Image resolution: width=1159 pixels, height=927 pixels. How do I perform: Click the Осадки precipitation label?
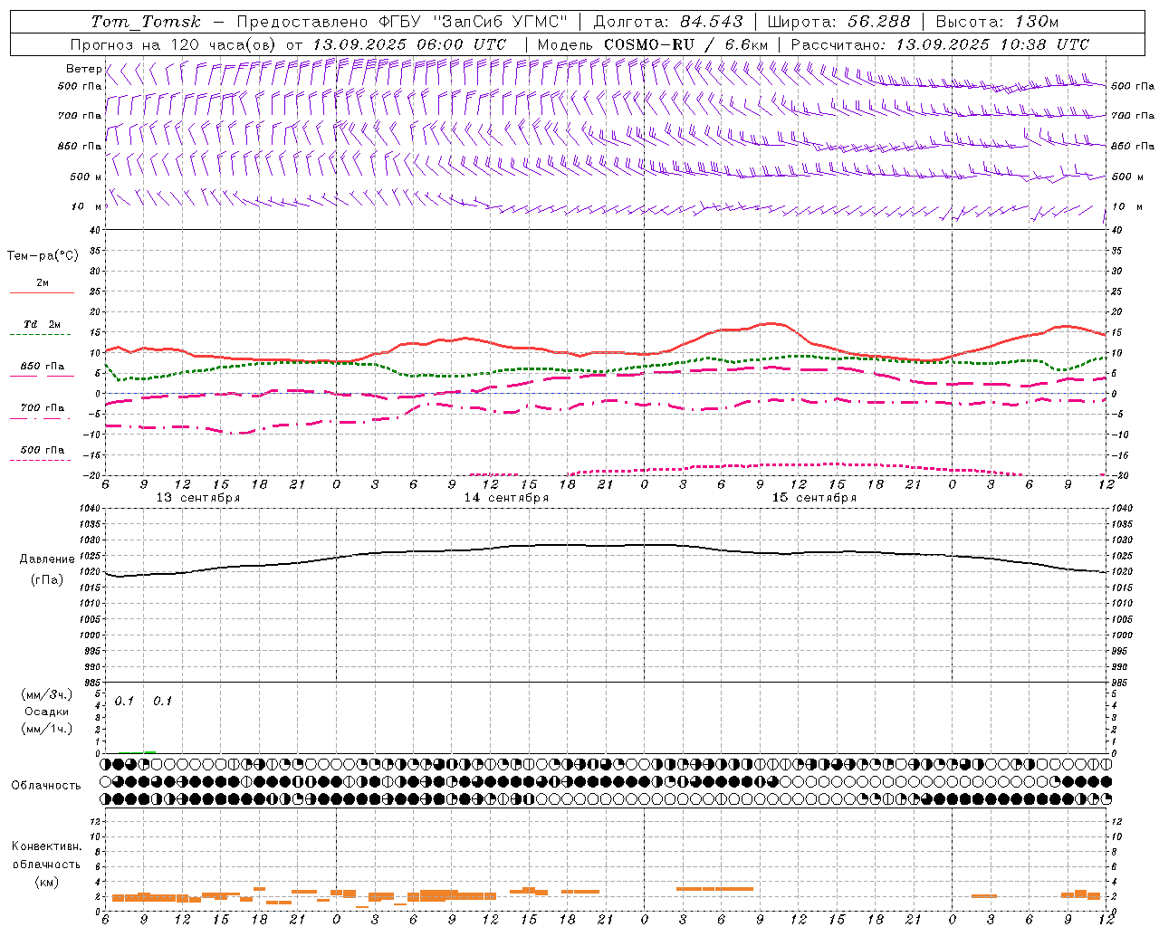click(x=47, y=712)
